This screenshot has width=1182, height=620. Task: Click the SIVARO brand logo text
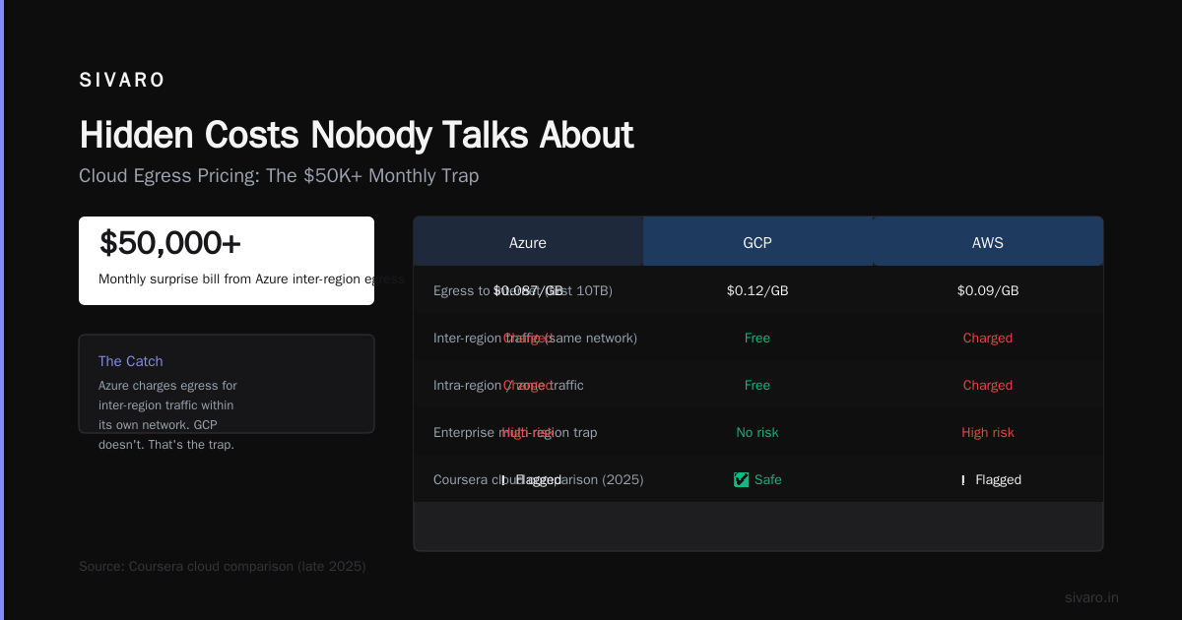122,81
